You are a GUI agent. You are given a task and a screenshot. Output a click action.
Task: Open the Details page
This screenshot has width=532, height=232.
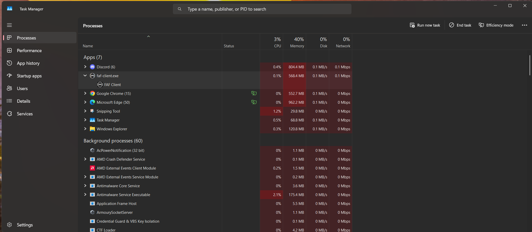pos(40,101)
